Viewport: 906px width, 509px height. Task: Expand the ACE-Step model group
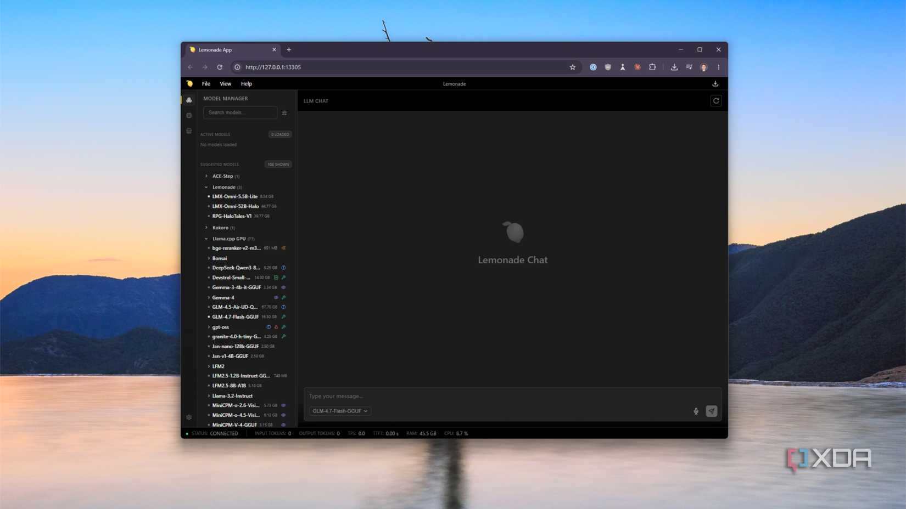(x=206, y=176)
